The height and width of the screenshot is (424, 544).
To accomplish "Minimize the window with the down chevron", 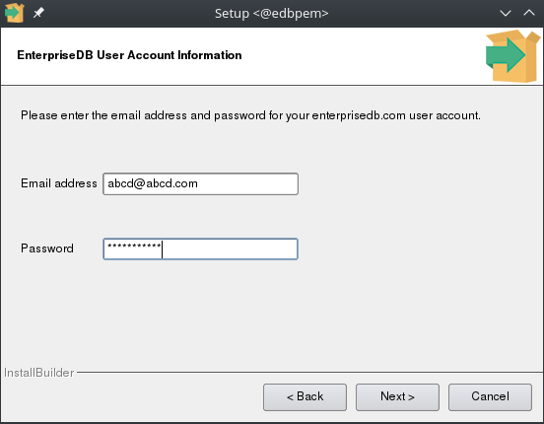I will point(506,14).
